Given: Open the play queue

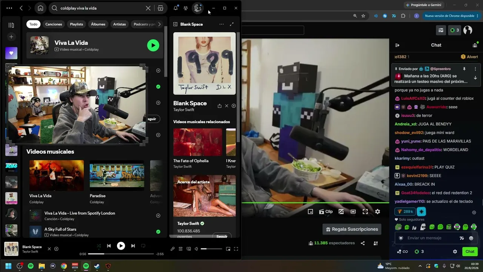Looking at the screenshot, I should pyautogui.click(x=180, y=249).
